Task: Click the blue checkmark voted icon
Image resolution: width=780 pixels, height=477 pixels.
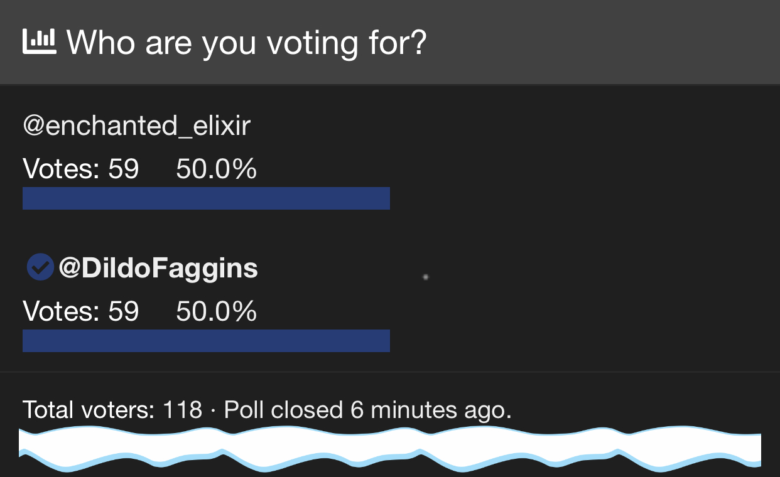Action: pos(40,267)
